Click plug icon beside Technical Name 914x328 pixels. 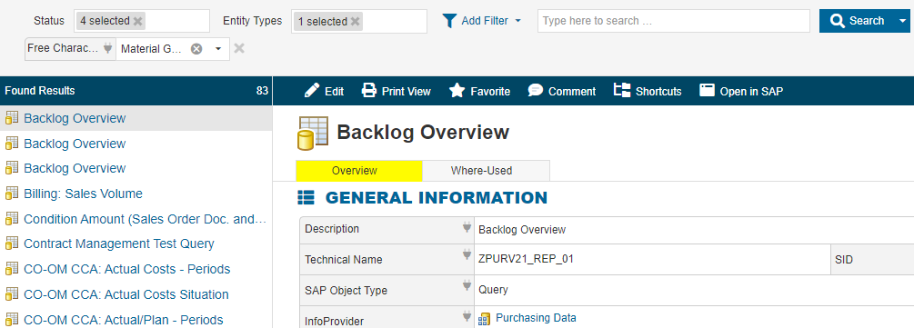pos(467,254)
